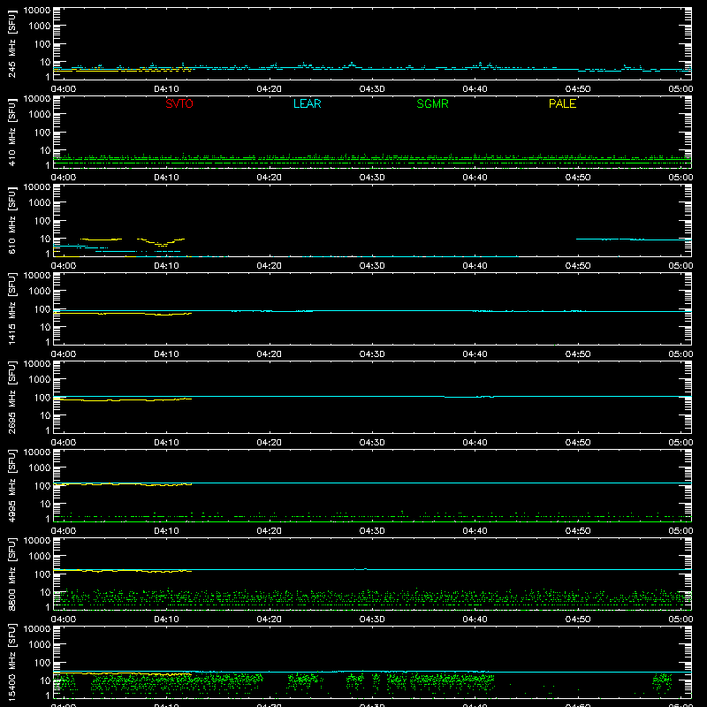This screenshot has height=707, width=707.
Task: Click the 1000 y-tick of 410 MHz plot
Action: point(39,115)
